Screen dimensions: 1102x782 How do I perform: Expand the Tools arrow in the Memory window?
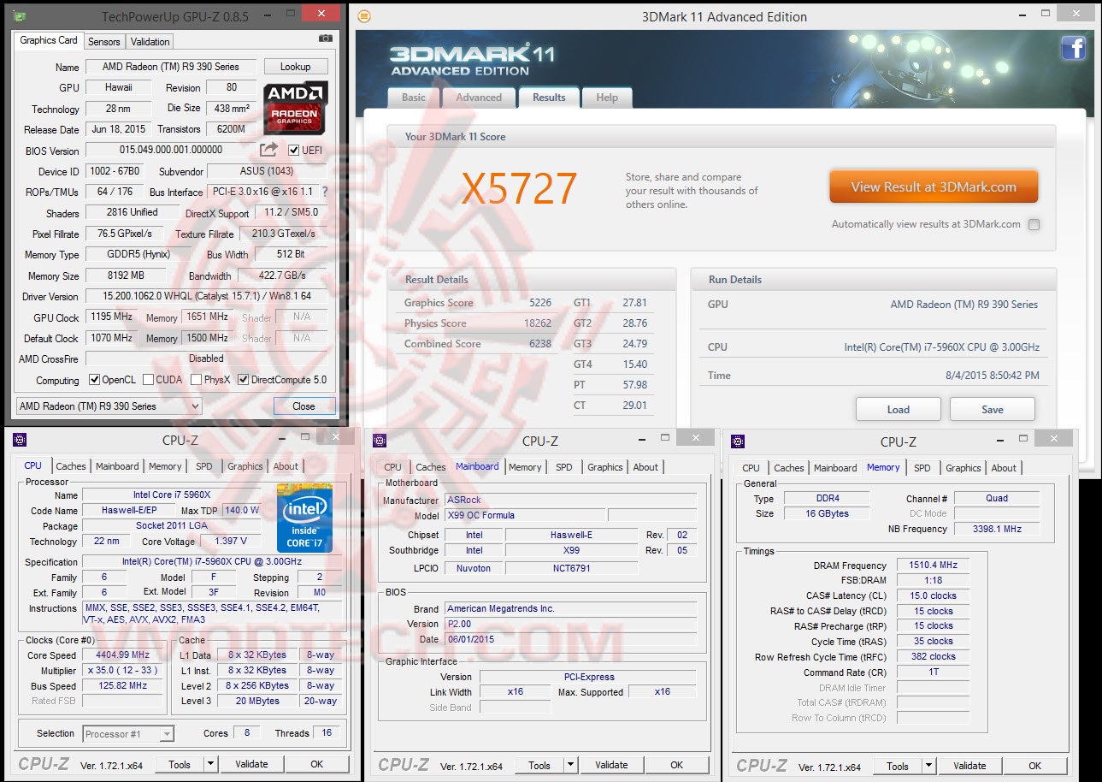929,766
